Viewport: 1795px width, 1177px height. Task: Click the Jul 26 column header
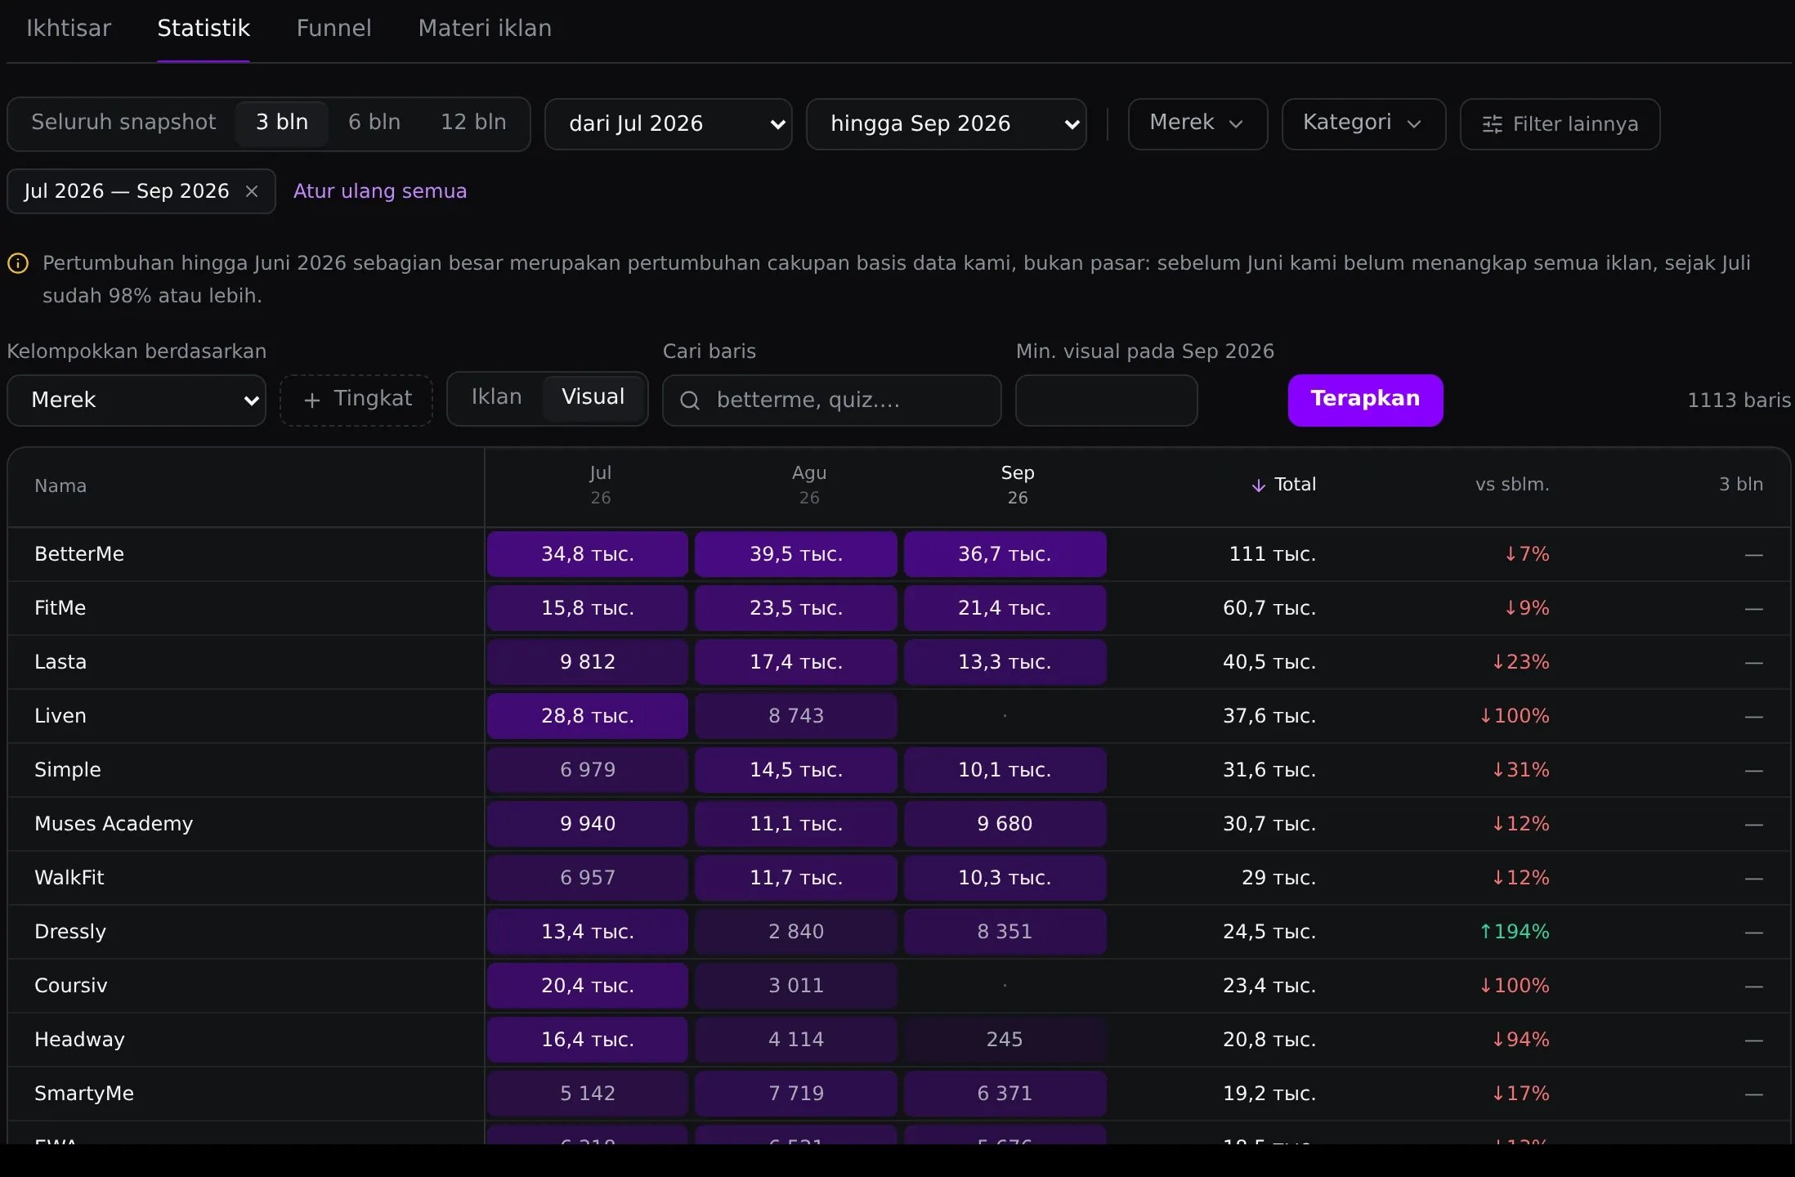601,485
